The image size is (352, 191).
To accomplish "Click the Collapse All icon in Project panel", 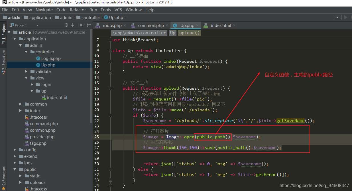I will 72,25.
